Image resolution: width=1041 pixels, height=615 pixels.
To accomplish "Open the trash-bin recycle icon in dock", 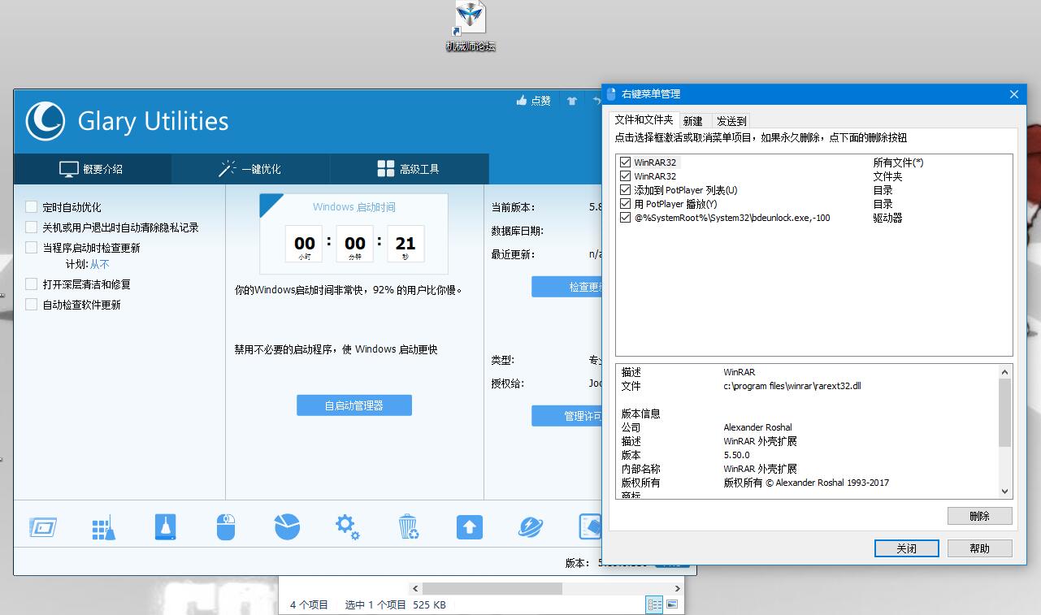I will coord(409,527).
